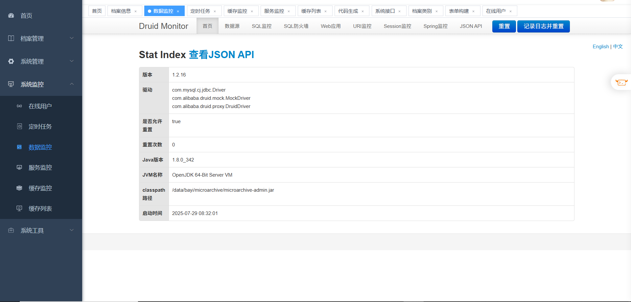The image size is (631, 302).
Task: Open the 数据源 Druid menu item
Action: pos(232,26)
